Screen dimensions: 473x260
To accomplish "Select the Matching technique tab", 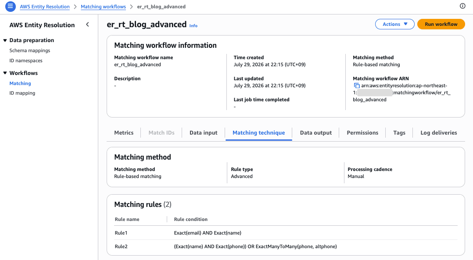I will pos(258,132).
